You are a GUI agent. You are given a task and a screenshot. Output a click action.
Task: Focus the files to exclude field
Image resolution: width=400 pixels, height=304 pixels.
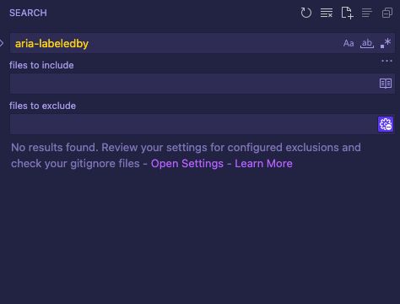pyautogui.click(x=193, y=124)
